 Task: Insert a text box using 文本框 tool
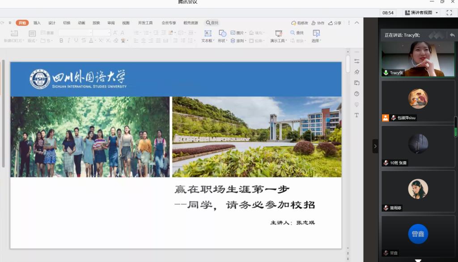click(208, 36)
